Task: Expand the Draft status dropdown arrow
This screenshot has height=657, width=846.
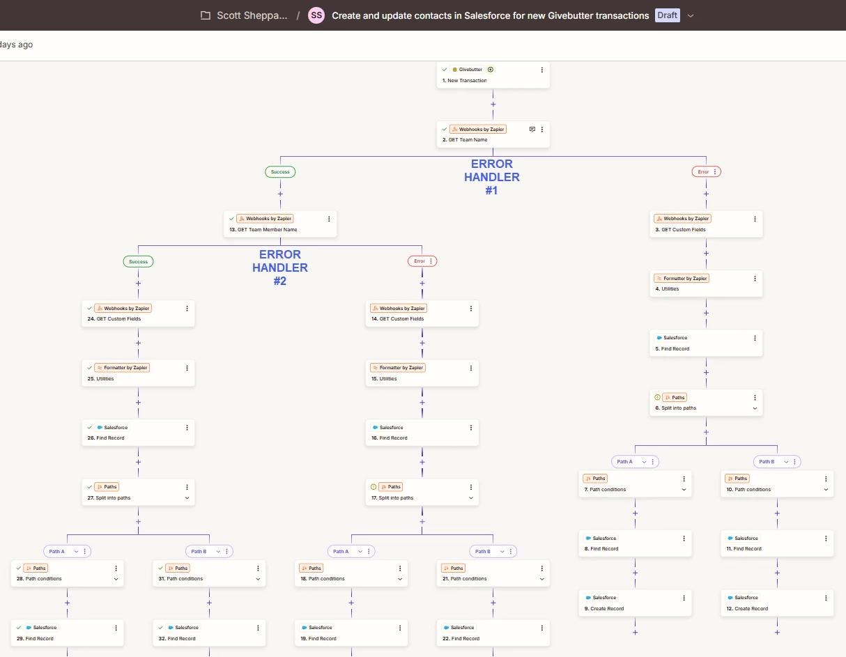Action: tap(691, 15)
